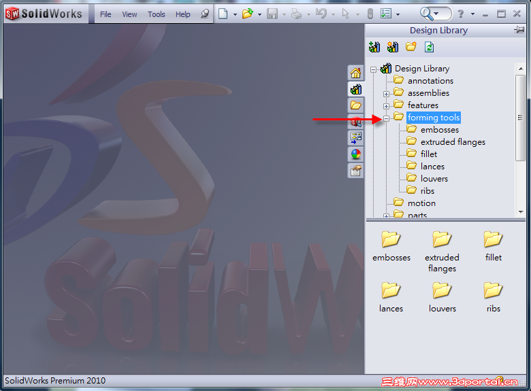531x391 pixels.
Task: Click the louvers folder thumbnail
Action: coord(442,290)
